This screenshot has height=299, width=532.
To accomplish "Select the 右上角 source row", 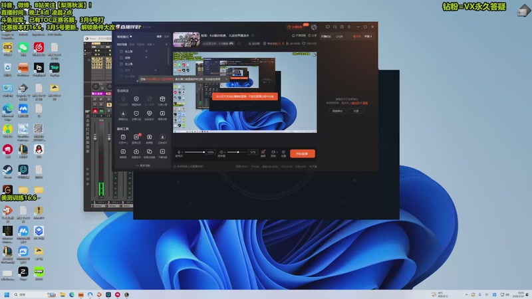I will point(142,52).
